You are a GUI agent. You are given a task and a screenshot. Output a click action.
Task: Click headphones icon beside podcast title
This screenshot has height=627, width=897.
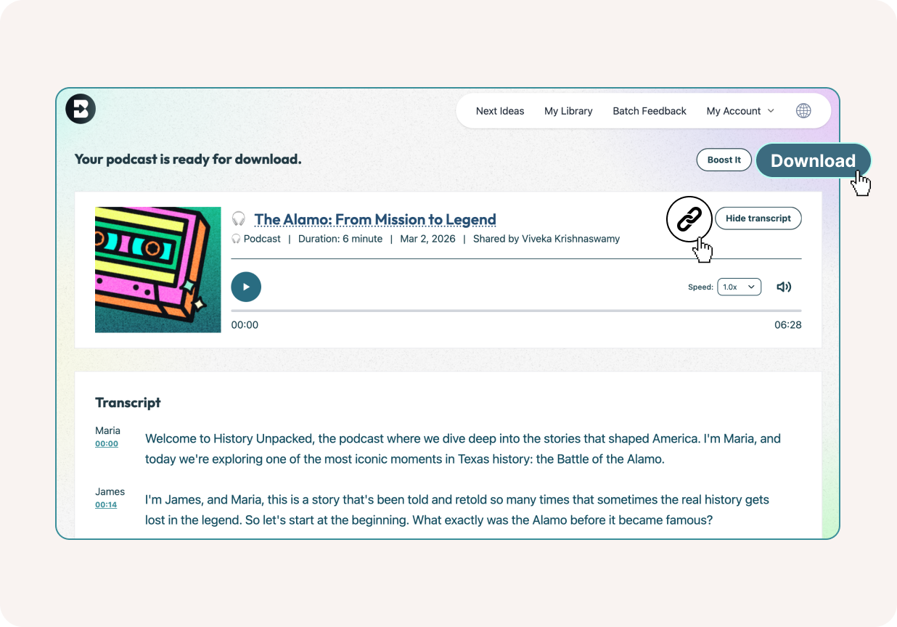click(x=239, y=218)
